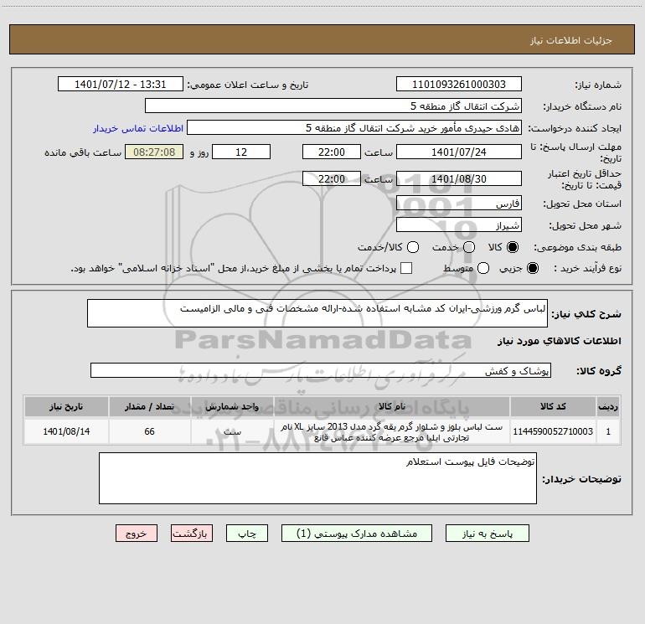The height and width of the screenshot is (624, 645).
Task: Click the remaining time field 08:27:08
Action: coord(154,152)
